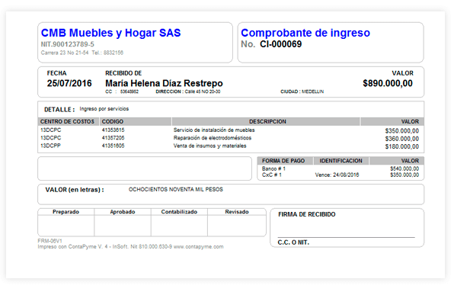Click the IDENTIFICACION header
The width and height of the screenshot is (454, 292).
click(340, 161)
